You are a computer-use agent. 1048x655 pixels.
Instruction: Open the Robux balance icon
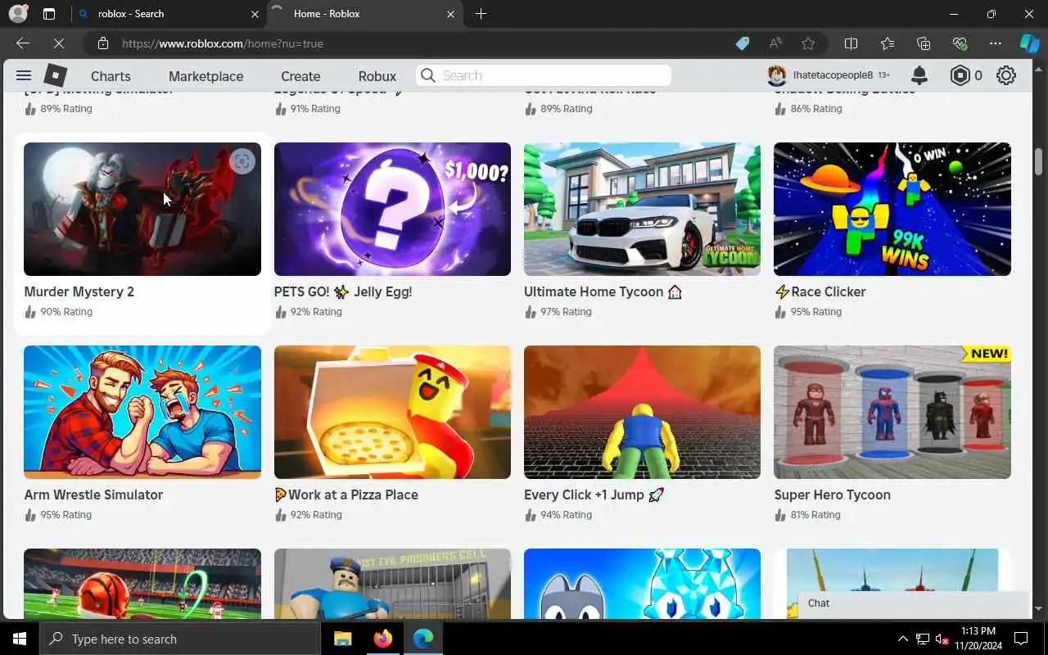click(960, 75)
